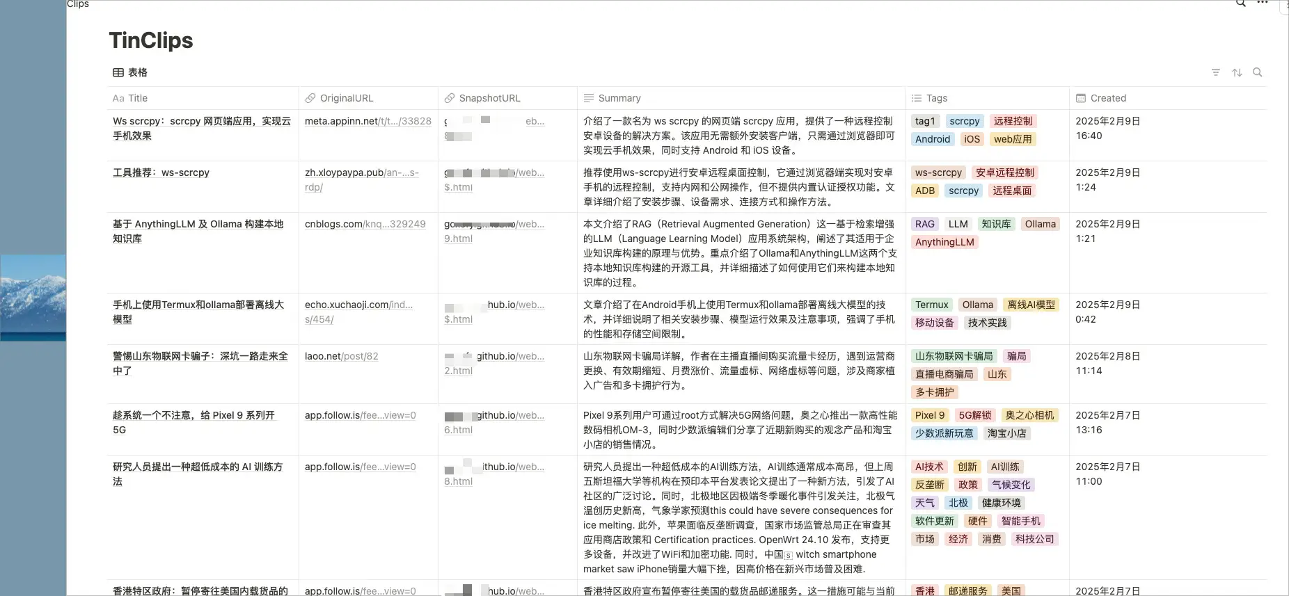Open the OriginalURL column header menu
This screenshot has height=596, width=1289.
(368, 98)
